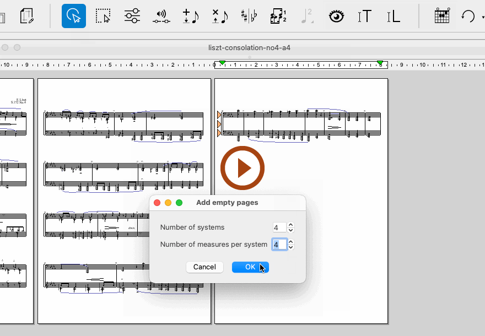485x336 pixels.
Task: Activate the insert note tool
Action: [x=191, y=16]
